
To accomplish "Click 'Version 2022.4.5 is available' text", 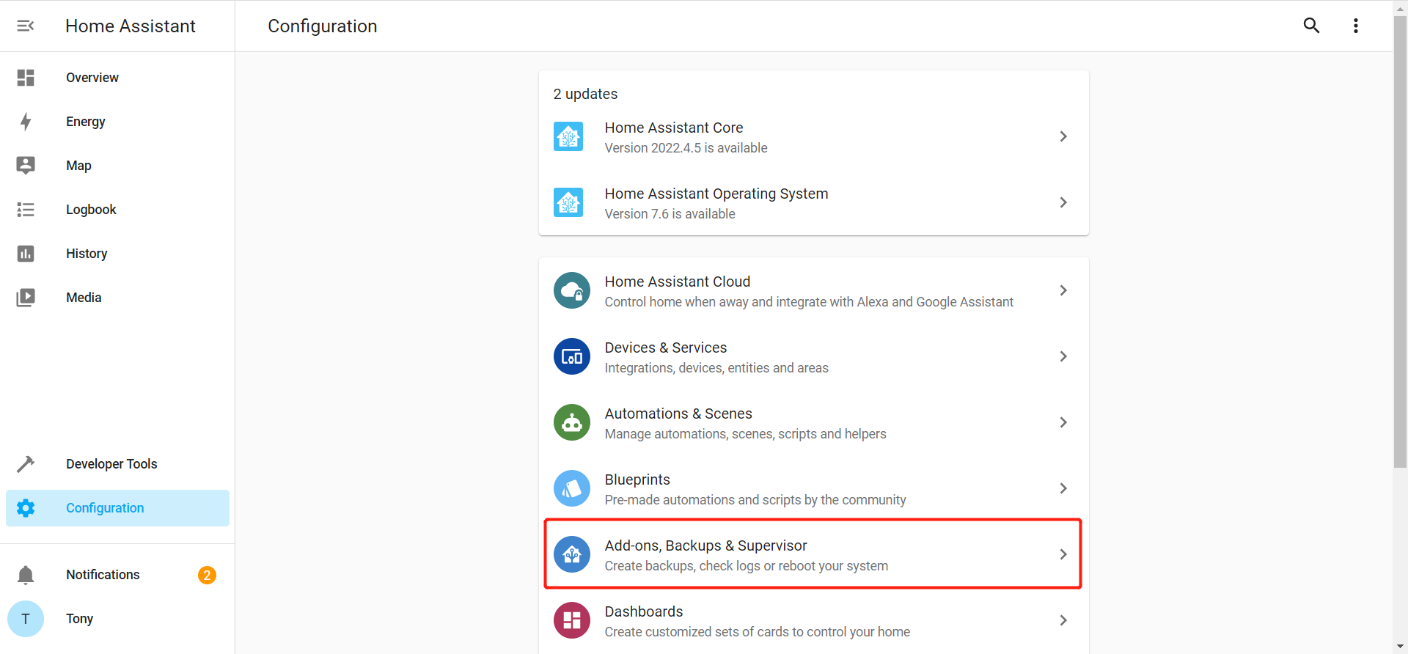I will [x=686, y=148].
